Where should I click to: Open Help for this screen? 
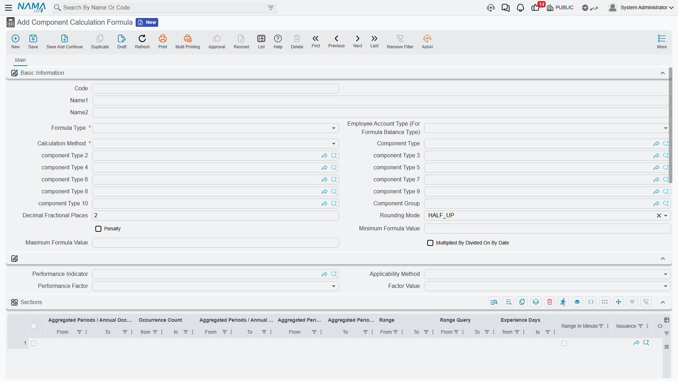[278, 42]
